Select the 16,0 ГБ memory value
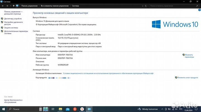 68,38
